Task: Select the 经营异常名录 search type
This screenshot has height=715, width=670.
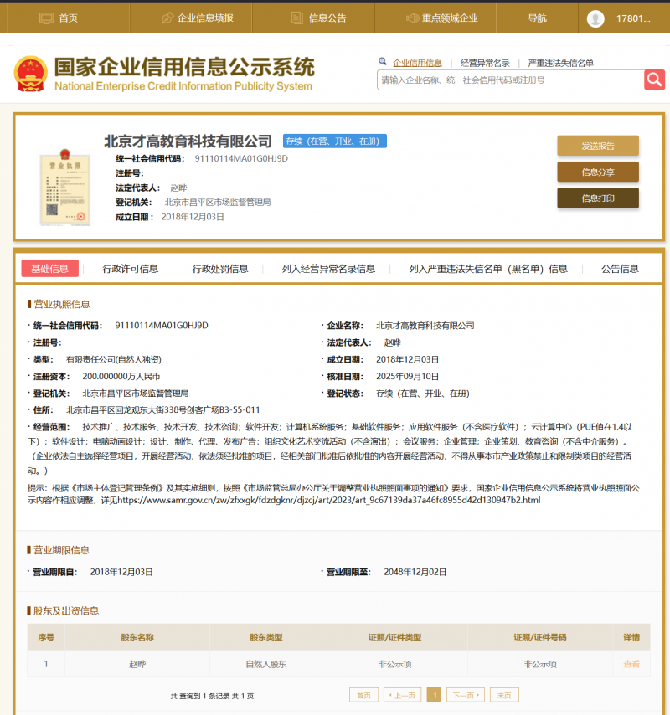Action: tap(485, 63)
